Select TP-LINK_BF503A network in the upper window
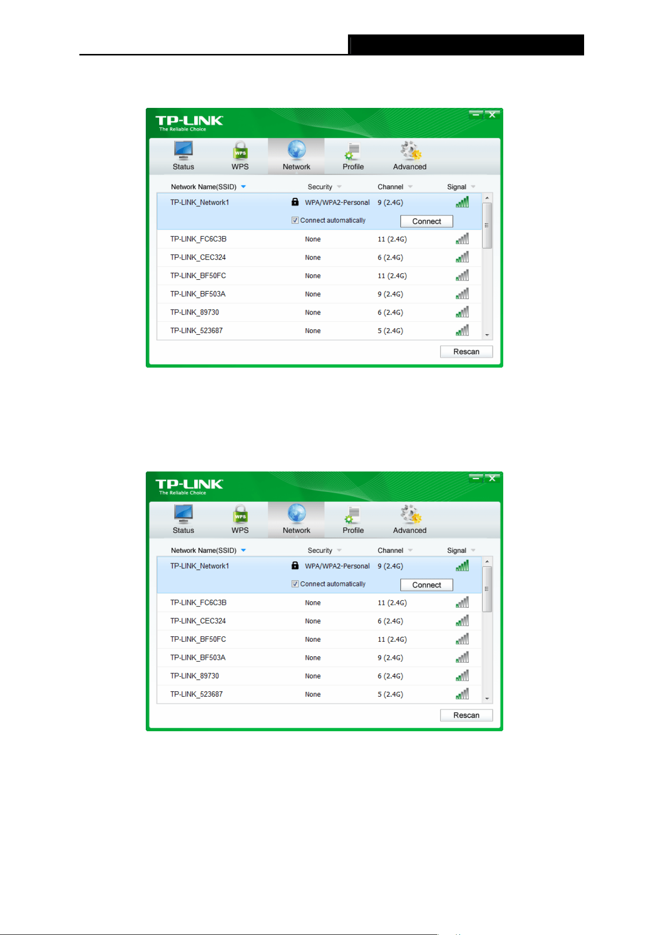 click(x=320, y=294)
